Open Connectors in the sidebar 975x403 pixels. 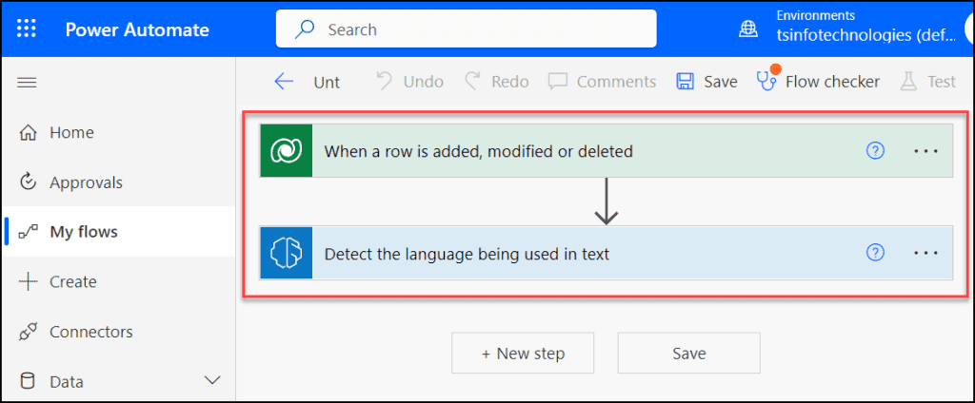point(118,332)
